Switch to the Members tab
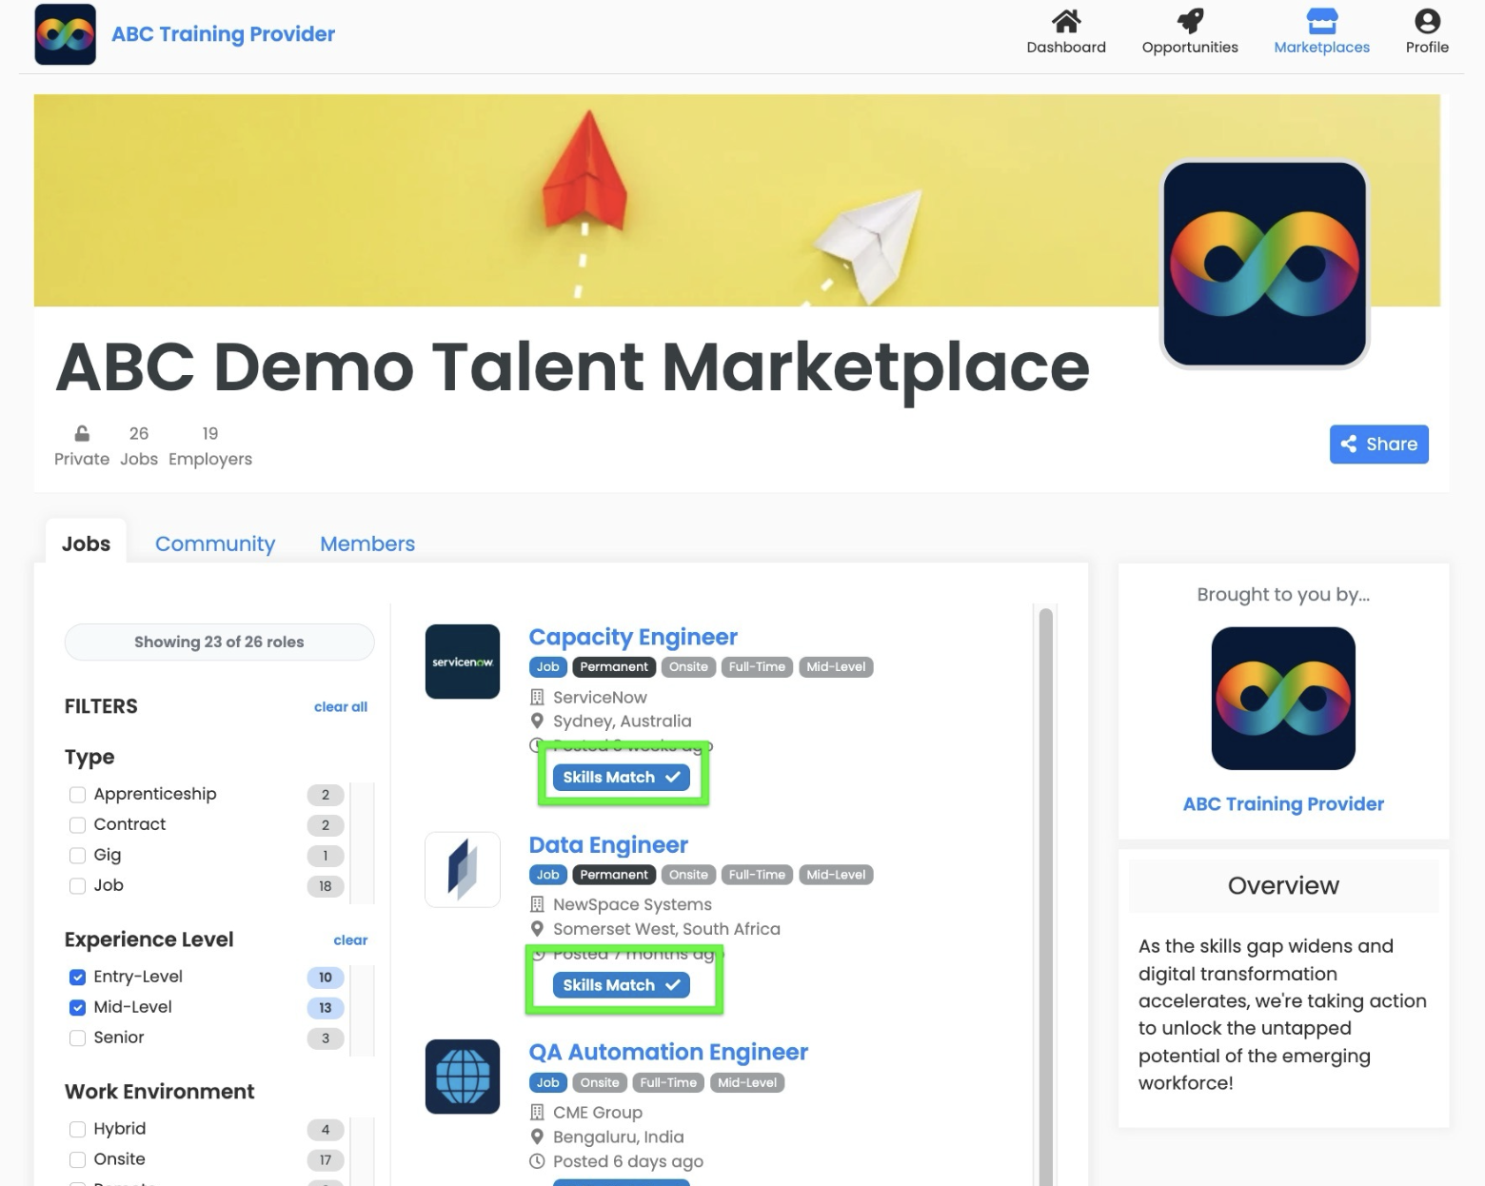1485x1186 pixels. [367, 544]
